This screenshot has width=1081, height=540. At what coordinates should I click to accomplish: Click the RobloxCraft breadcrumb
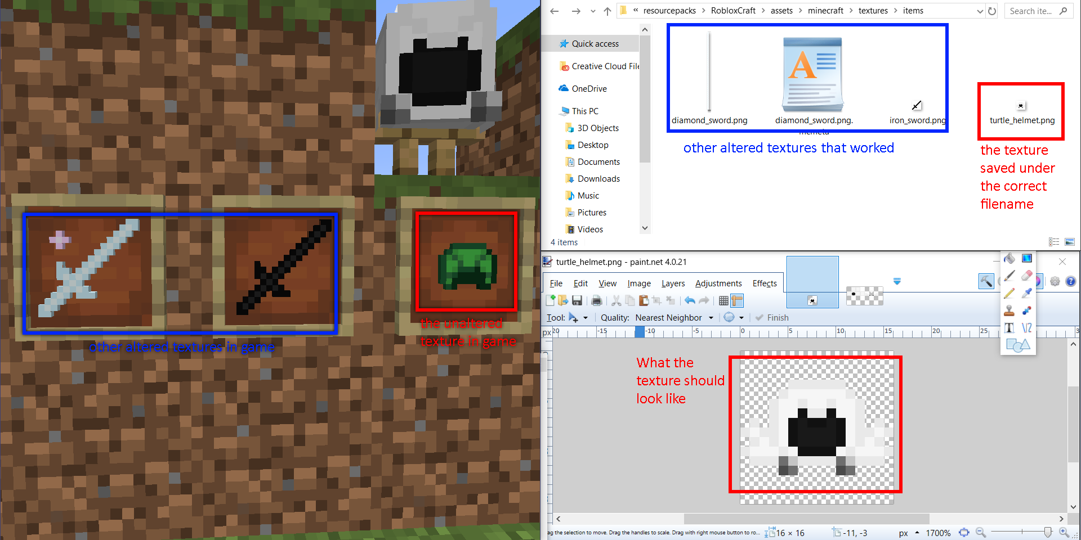click(x=733, y=11)
